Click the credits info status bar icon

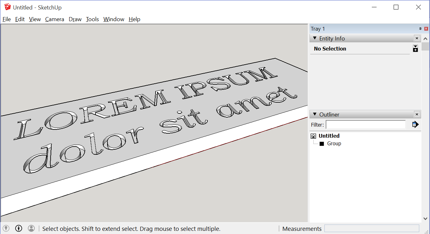(19, 228)
